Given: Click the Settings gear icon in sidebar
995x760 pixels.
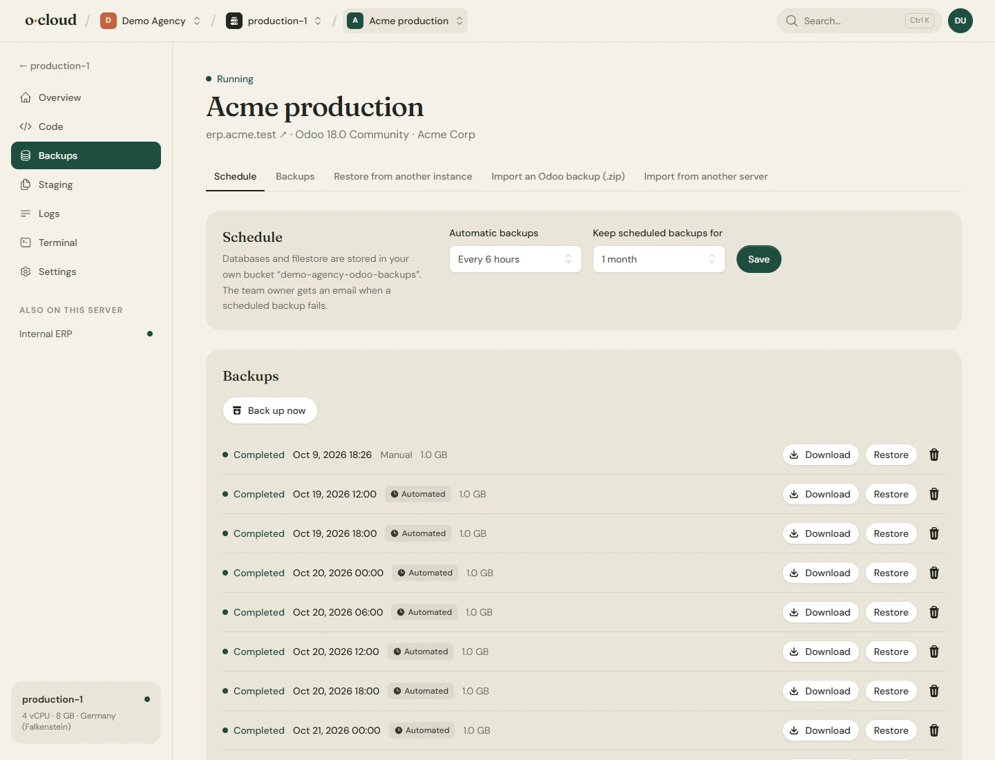Looking at the screenshot, I should pyautogui.click(x=26, y=272).
